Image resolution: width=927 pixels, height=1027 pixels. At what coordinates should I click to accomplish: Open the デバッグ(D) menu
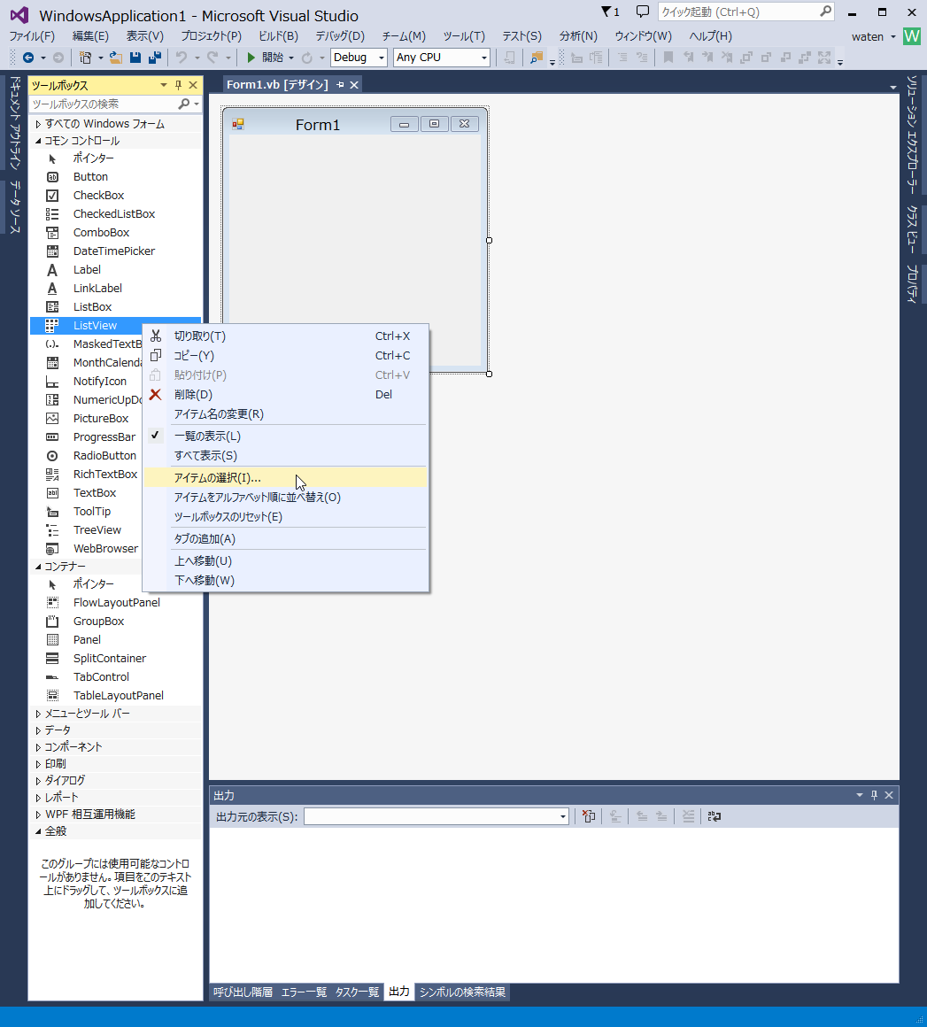pos(340,36)
